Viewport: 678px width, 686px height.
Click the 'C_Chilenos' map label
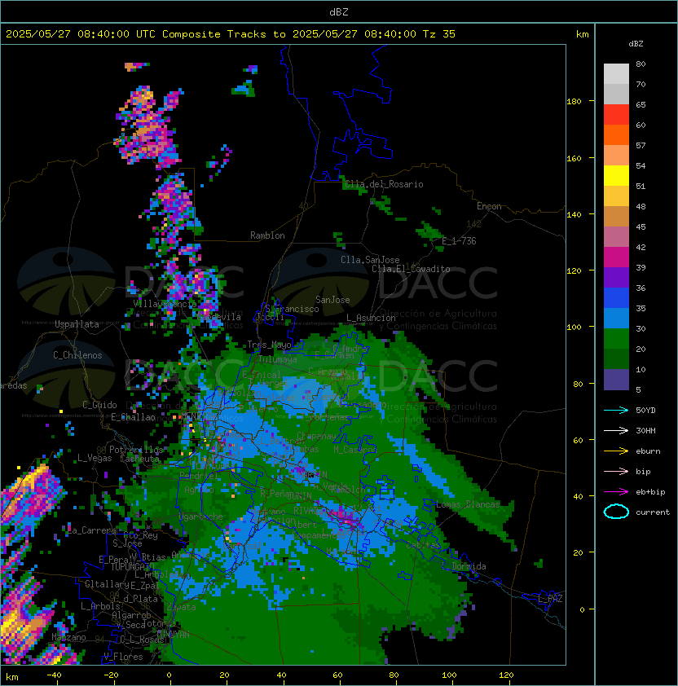[77, 355]
